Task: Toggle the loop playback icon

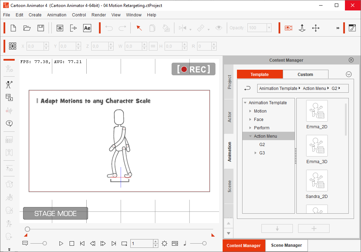Action: point(124,244)
